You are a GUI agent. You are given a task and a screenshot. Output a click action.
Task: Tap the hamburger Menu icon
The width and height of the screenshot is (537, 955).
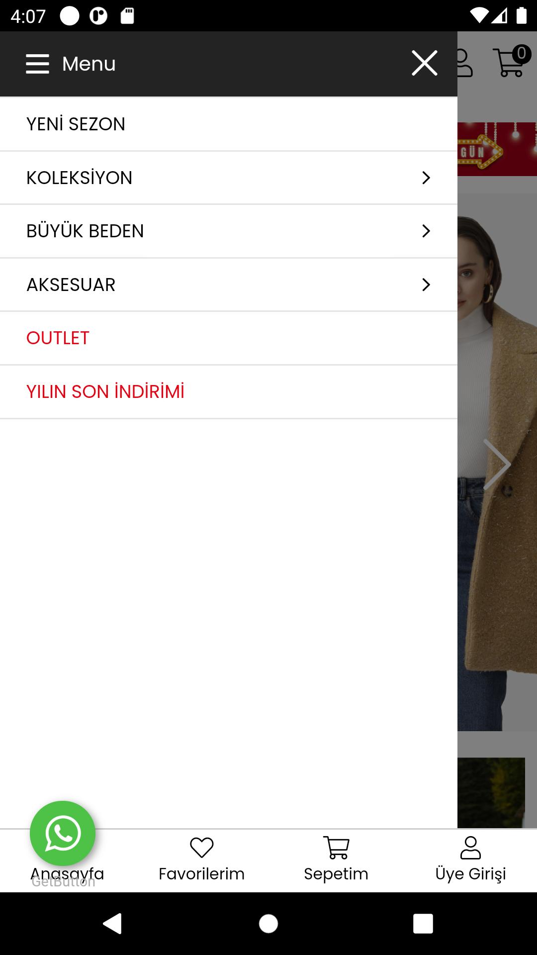[37, 64]
